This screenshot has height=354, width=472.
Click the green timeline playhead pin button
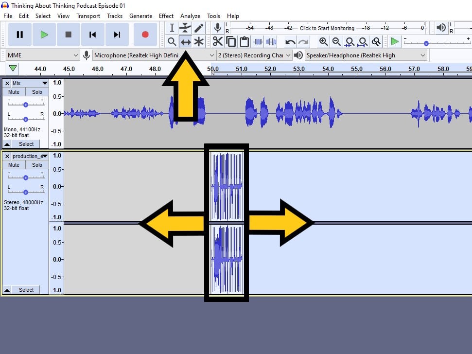(x=13, y=69)
